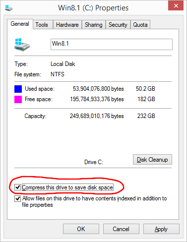Close the Properties dialog with X
The height and width of the screenshot is (242, 187).
[x=176, y=5]
